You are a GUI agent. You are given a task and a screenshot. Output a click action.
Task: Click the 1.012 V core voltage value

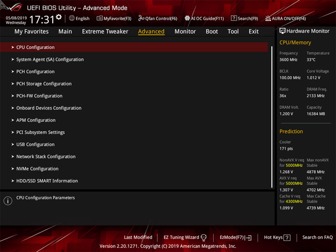tap(313, 77)
